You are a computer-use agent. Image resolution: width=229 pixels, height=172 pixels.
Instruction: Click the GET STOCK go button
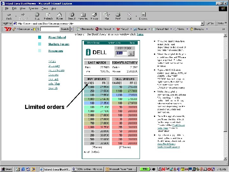tap(131, 54)
